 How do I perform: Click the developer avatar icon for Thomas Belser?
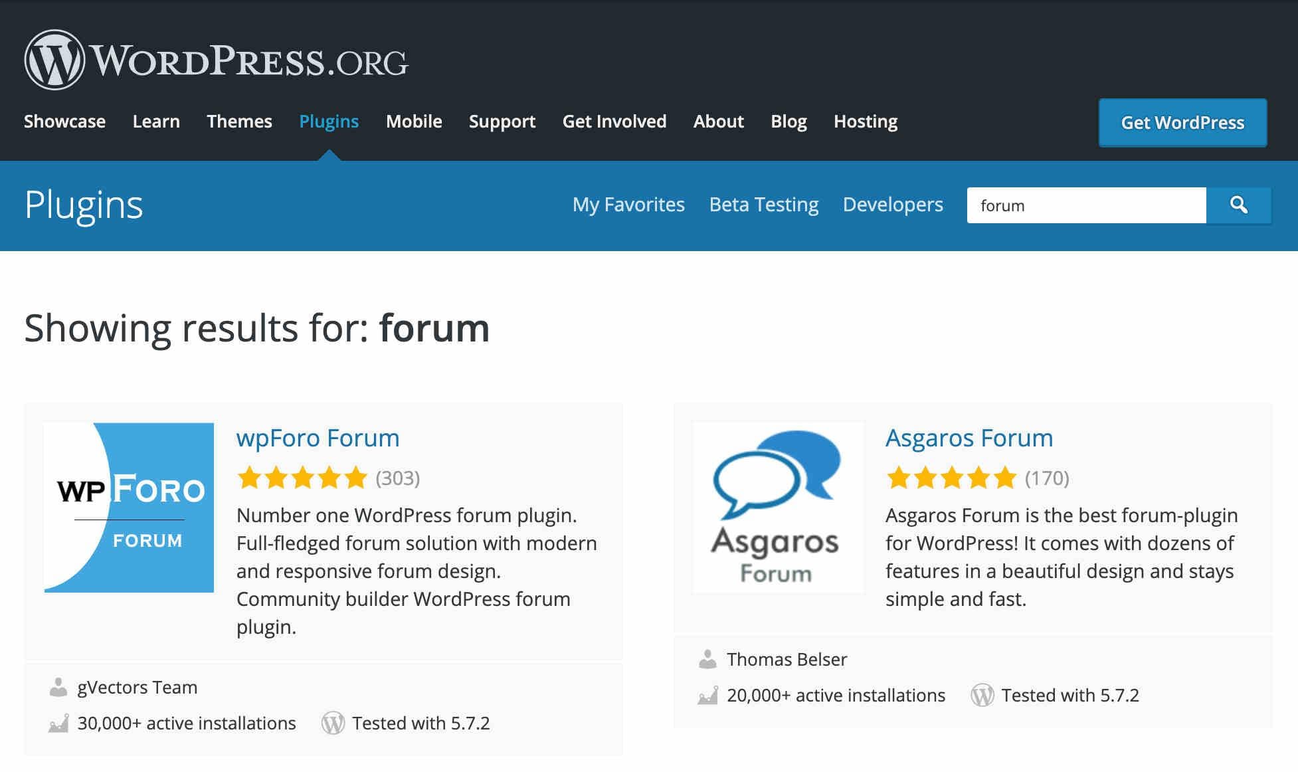(x=707, y=658)
